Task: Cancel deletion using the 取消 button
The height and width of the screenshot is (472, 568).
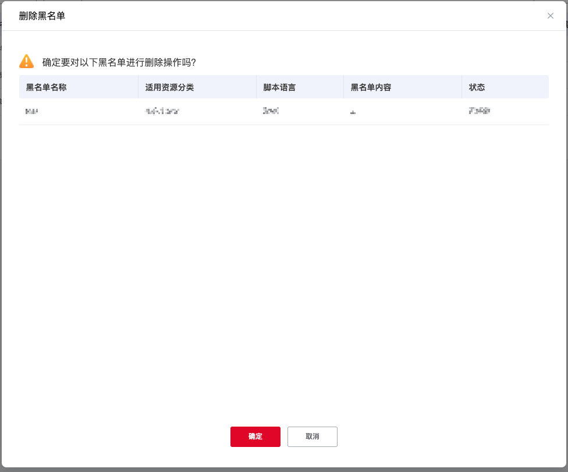Action: 312,436
